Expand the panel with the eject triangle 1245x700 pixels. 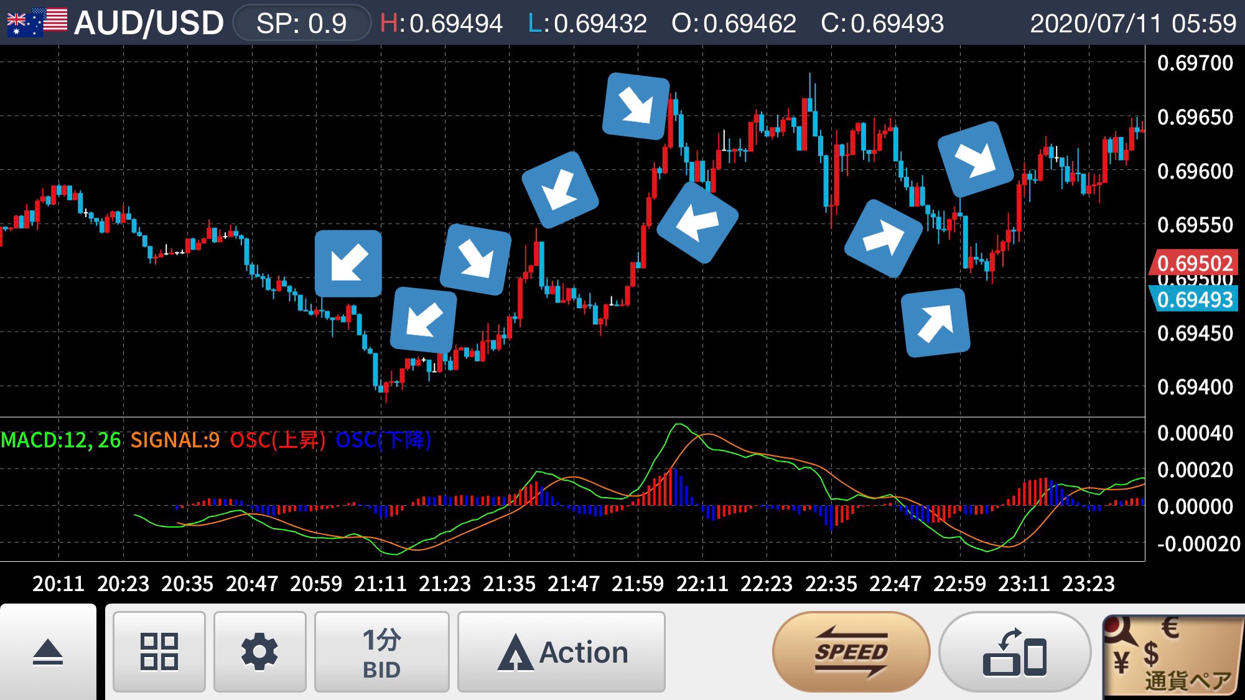[x=48, y=653]
